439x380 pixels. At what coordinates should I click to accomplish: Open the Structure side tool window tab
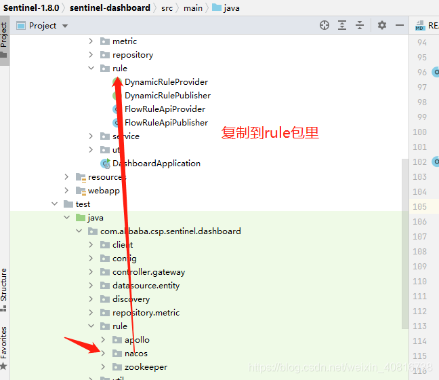pos(3,290)
